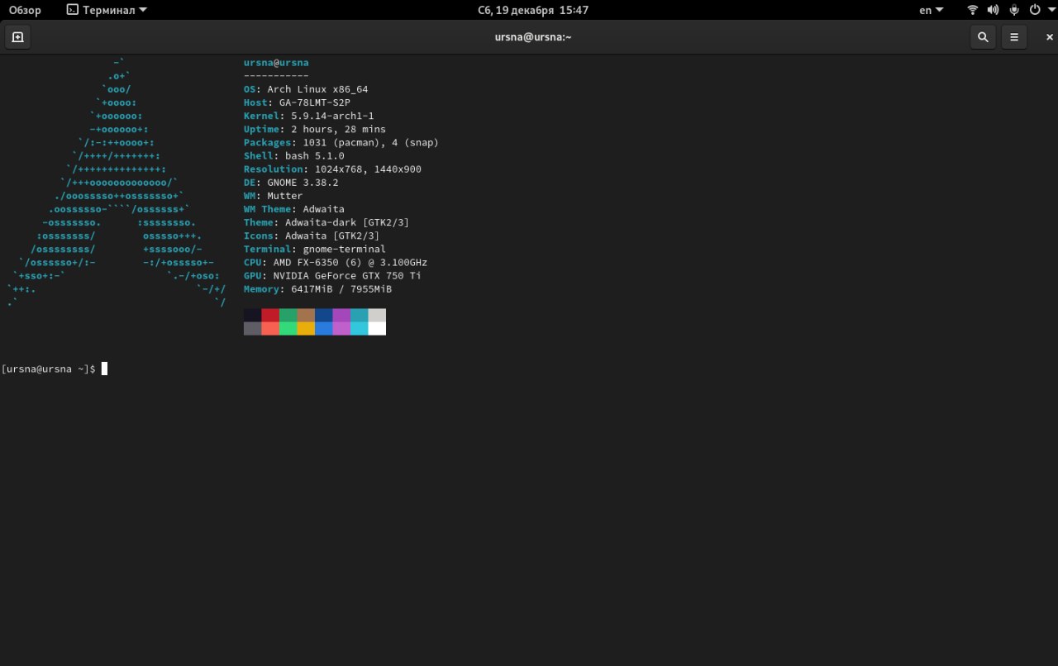1058x666 pixels.
Task: Click the Terminal: gnome-terminal line
Action: tap(315, 249)
